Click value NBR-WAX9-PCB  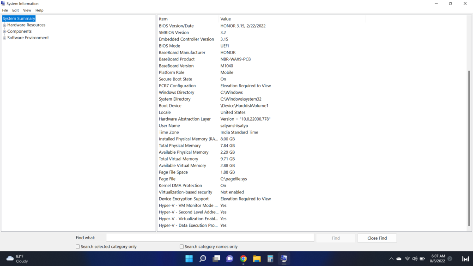tap(236, 59)
